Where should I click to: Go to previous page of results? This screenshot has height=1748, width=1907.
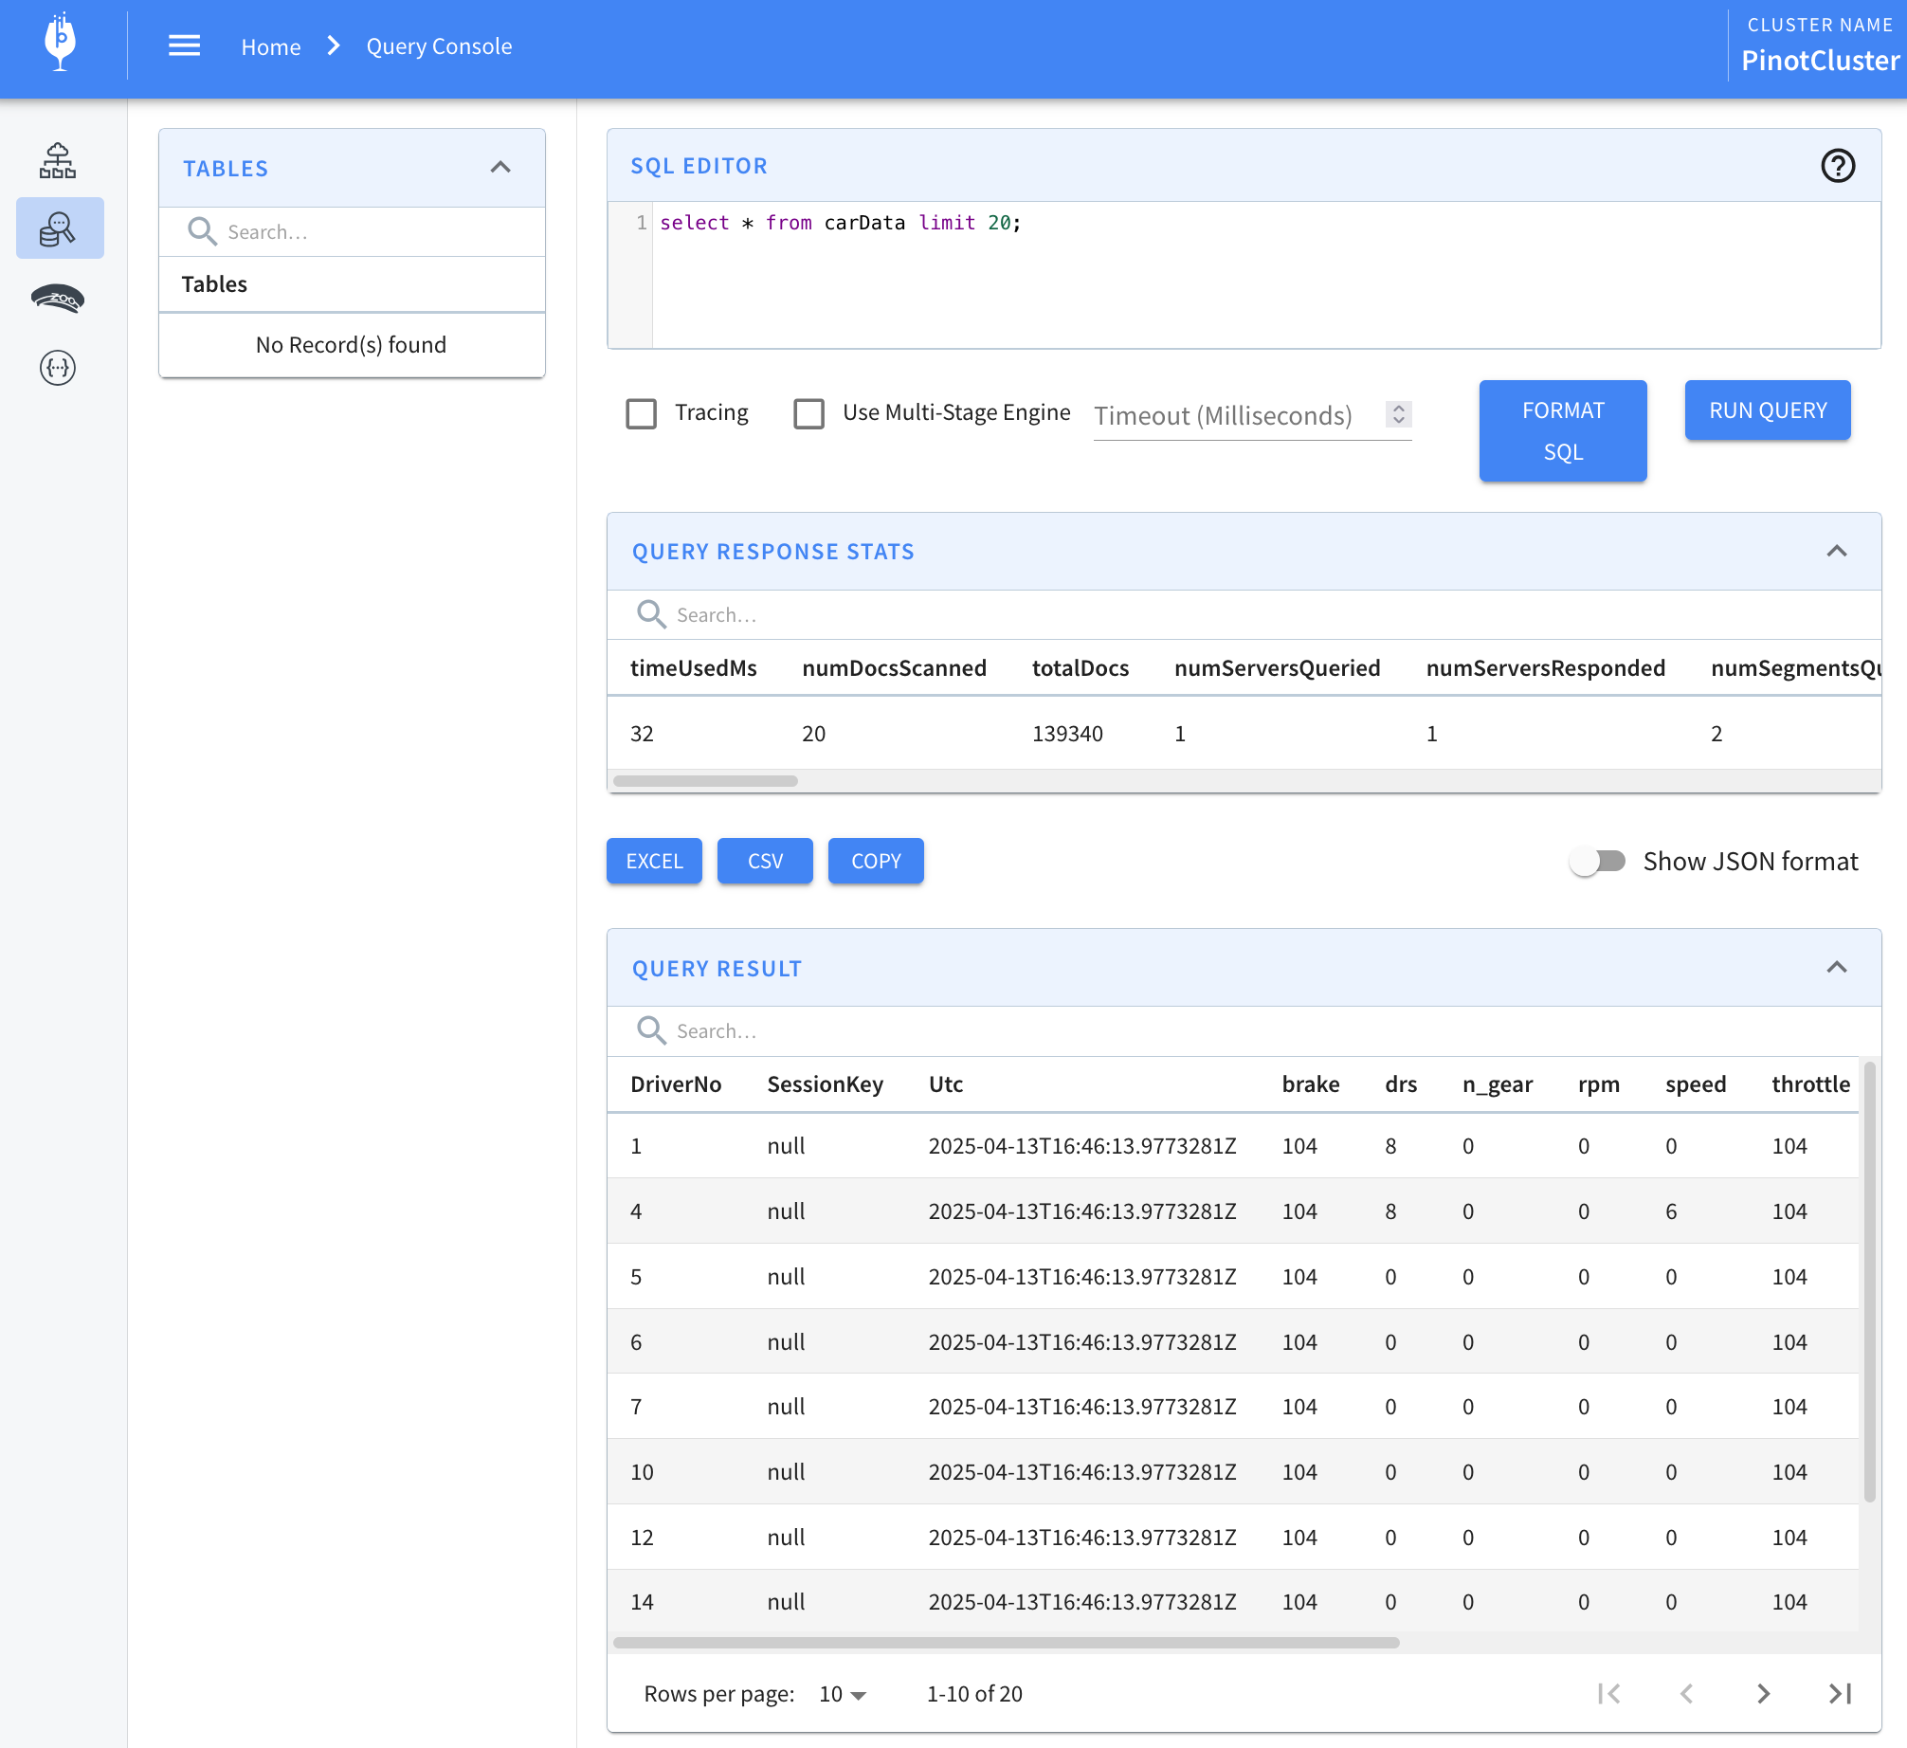coord(1686,1694)
